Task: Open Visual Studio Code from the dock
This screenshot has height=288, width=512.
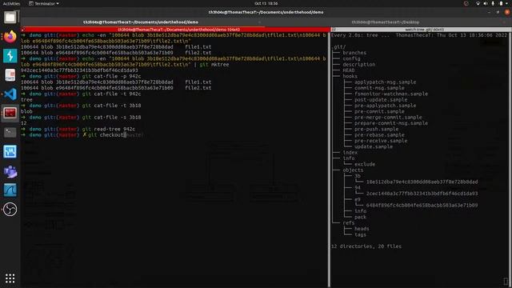Action: click(10, 94)
